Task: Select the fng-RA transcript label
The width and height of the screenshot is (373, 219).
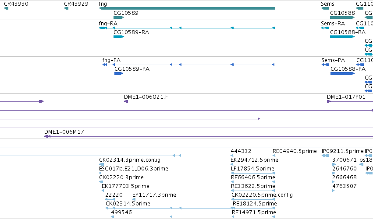Action: (108, 24)
